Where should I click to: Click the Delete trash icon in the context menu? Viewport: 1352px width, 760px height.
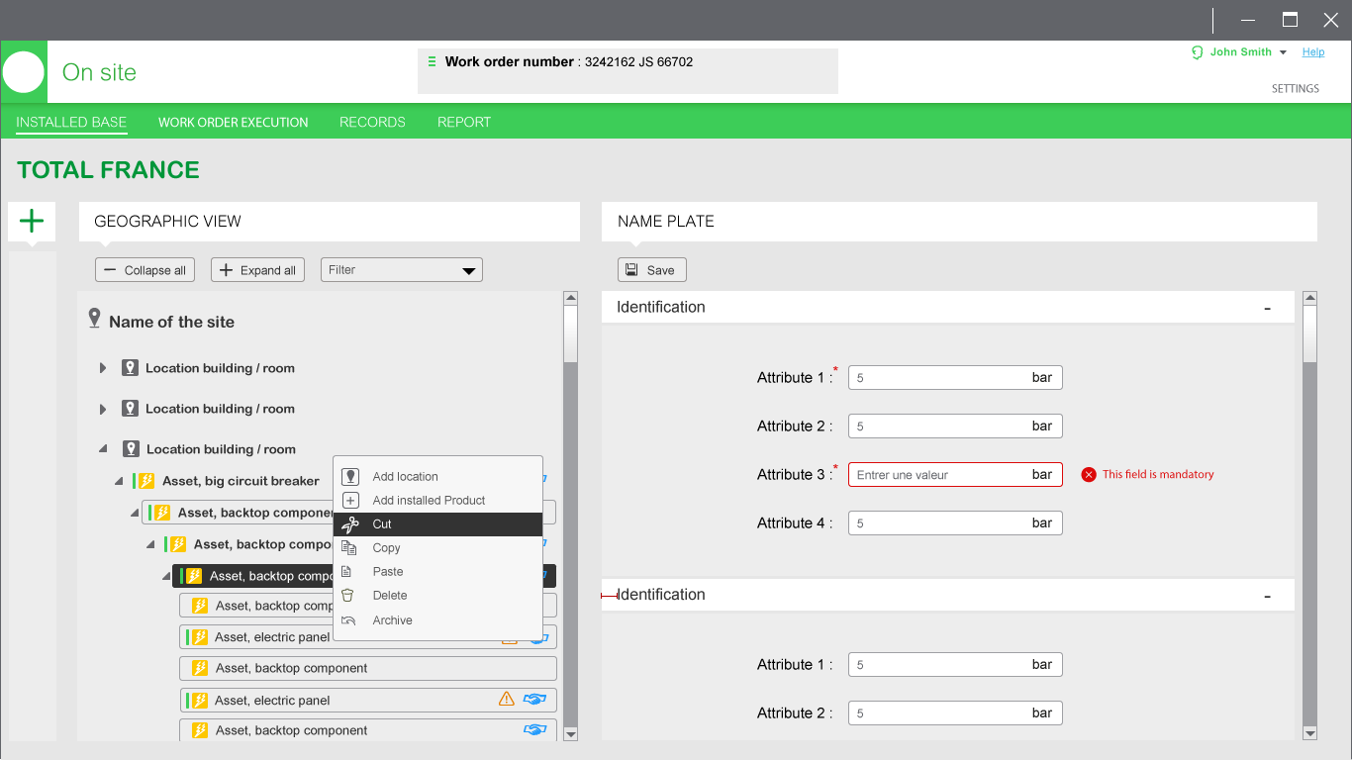coord(347,595)
